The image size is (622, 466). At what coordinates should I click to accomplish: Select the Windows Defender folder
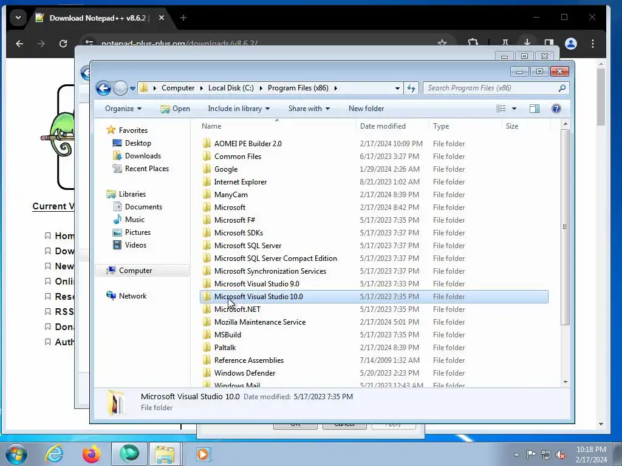pyautogui.click(x=374, y=373)
